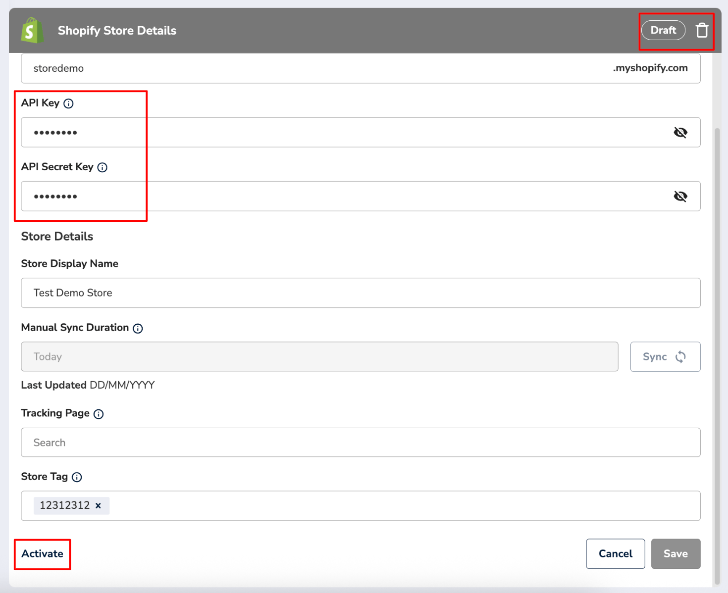728x593 pixels.
Task: Open the Manual Sync Duration Today dropdown
Action: (x=319, y=356)
